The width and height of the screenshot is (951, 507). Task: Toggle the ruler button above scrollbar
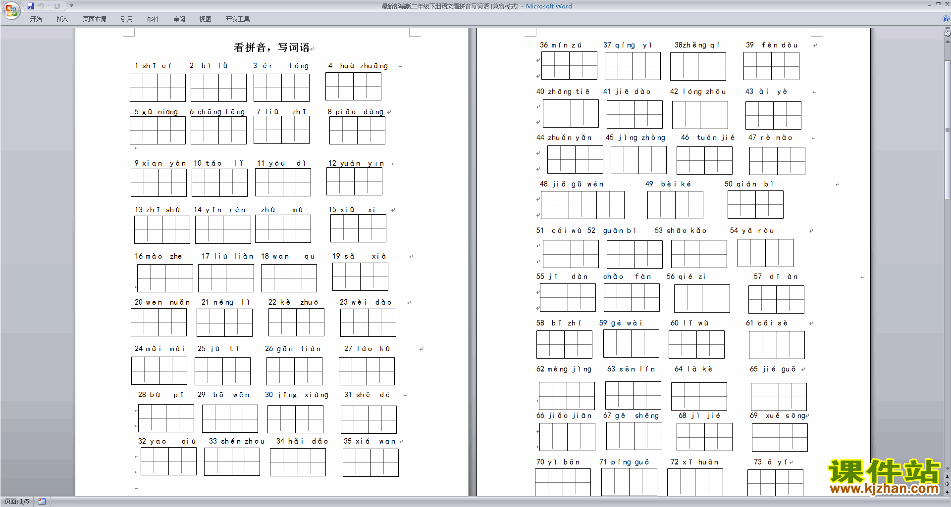[947, 34]
